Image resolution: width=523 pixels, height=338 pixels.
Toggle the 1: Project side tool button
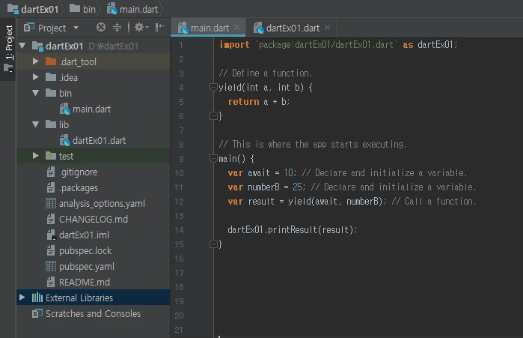(x=9, y=45)
